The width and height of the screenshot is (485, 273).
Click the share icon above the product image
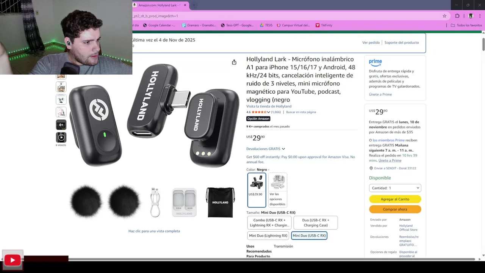click(234, 62)
